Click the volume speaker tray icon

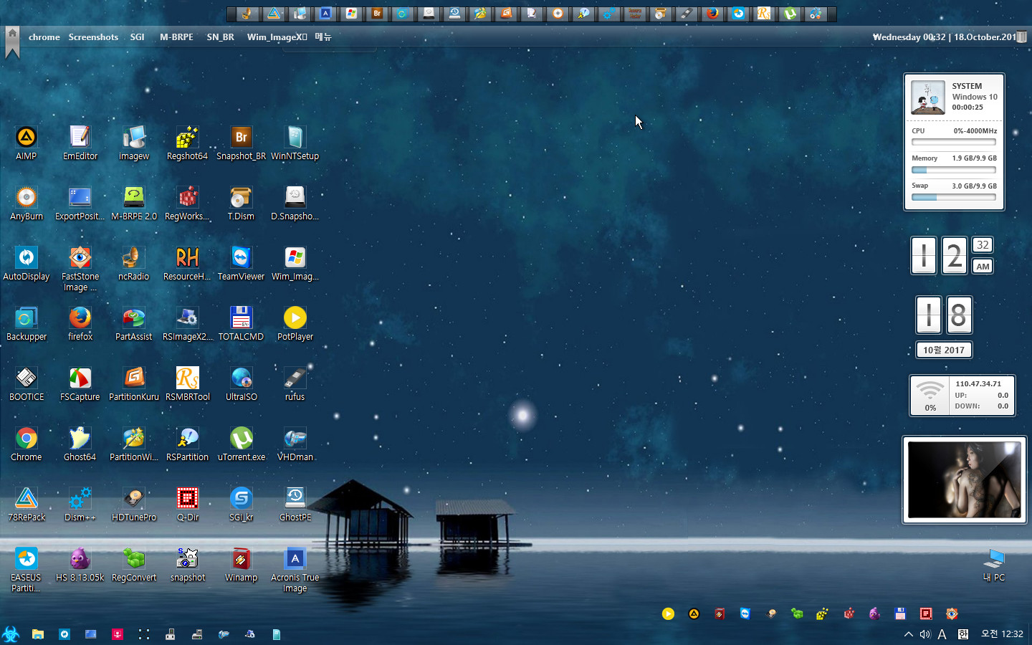point(925,634)
